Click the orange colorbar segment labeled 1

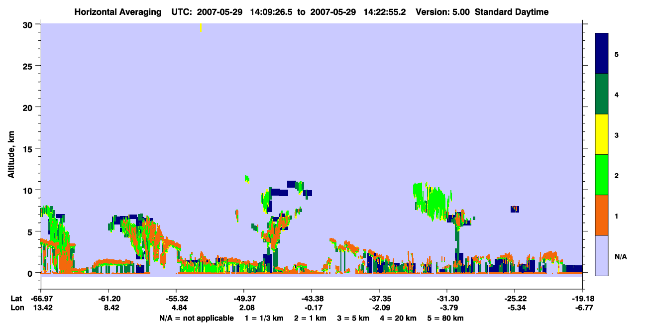tap(602, 215)
